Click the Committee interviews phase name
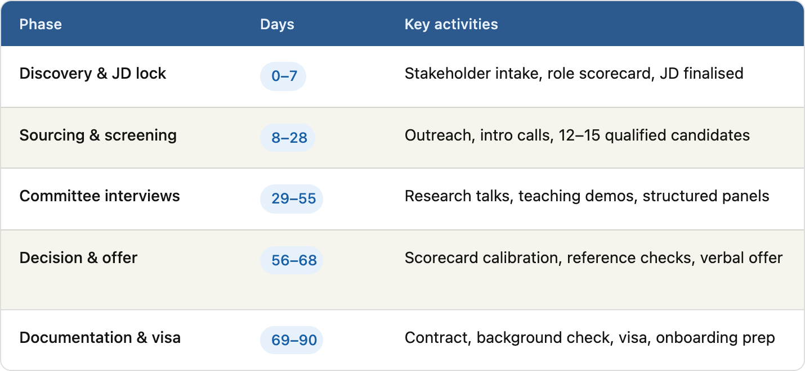The height and width of the screenshot is (371, 805). click(100, 196)
